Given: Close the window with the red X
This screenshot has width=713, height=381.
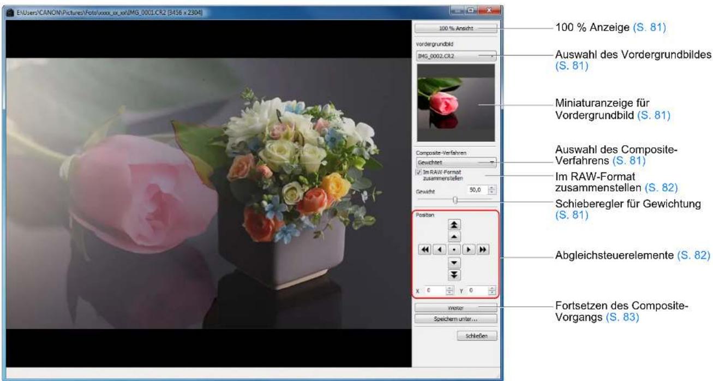Looking at the screenshot, I should (489, 10).
